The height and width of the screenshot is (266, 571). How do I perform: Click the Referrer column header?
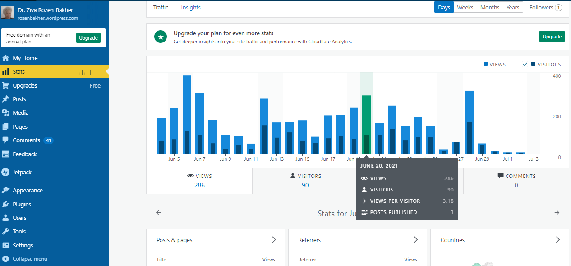307,260
